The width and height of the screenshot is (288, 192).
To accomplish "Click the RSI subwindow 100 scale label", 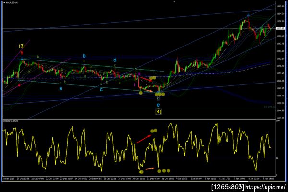I will pos(278,121).
